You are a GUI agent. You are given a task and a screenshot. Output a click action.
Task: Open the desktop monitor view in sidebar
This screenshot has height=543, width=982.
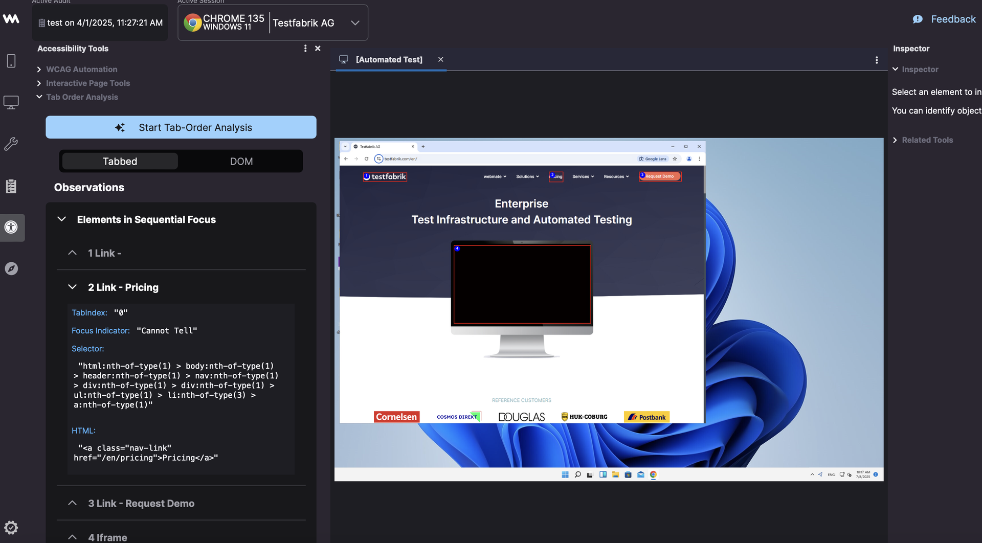[11, 102]
